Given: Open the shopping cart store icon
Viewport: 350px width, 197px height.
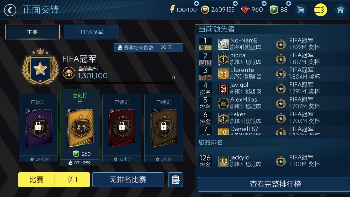Looking at the screenshot, I should pos(301,10).
